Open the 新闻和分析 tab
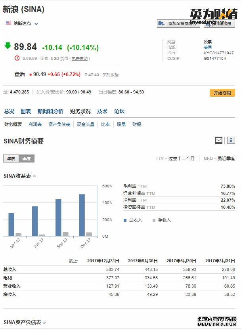241x330 pixels. (x=50, y=111)
